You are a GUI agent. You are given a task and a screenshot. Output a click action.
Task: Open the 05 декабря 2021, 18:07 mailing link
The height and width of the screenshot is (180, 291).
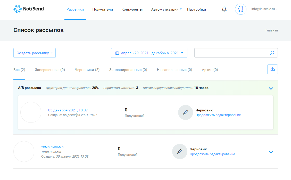68,110
